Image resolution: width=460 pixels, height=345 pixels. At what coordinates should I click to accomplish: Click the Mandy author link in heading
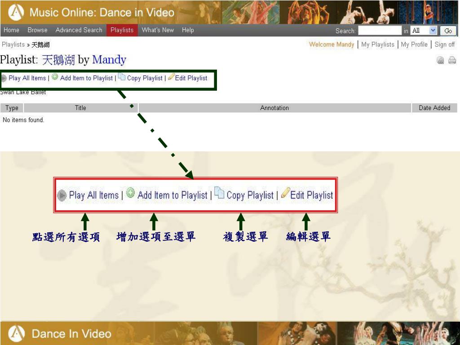coord(109,60)
